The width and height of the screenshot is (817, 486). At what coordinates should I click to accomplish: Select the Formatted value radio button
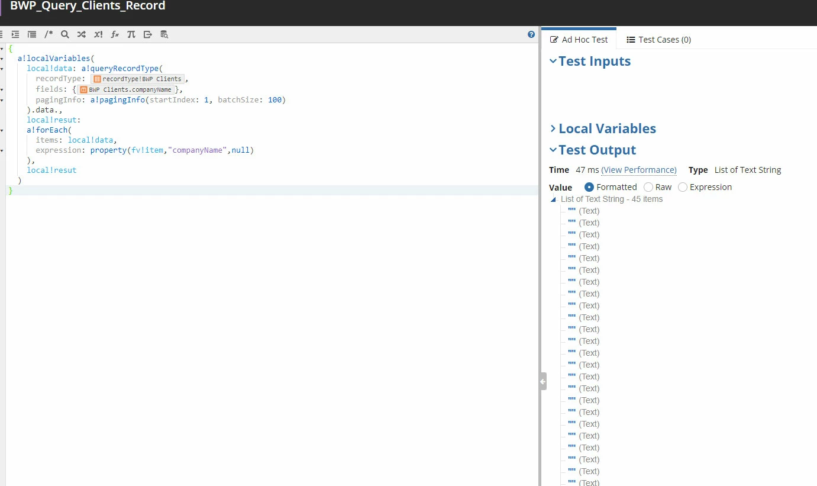point(589,187)
